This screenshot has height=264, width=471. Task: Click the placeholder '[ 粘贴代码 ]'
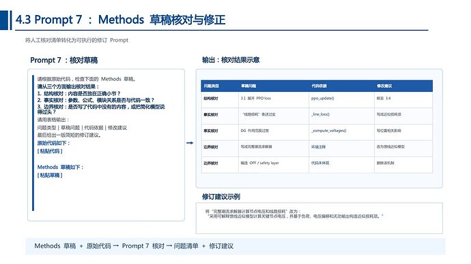(x=50, y=151)
